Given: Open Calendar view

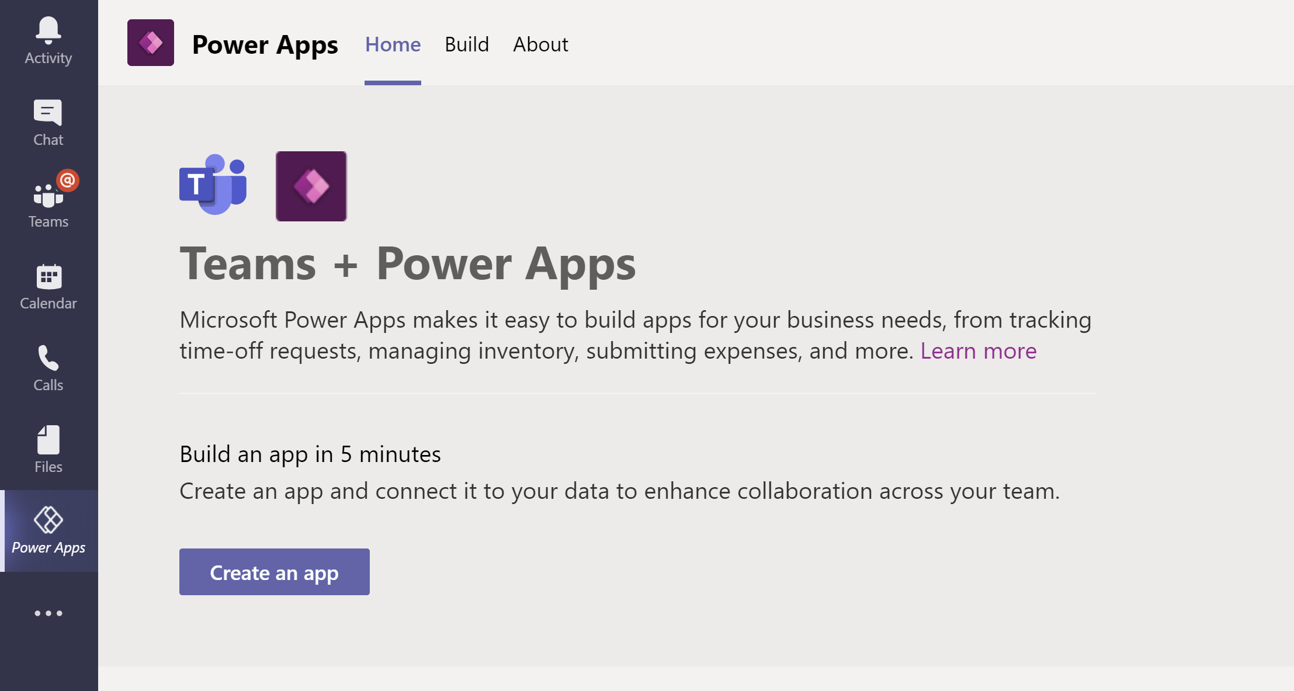Looking at the screenshot, I should [49, 287].
